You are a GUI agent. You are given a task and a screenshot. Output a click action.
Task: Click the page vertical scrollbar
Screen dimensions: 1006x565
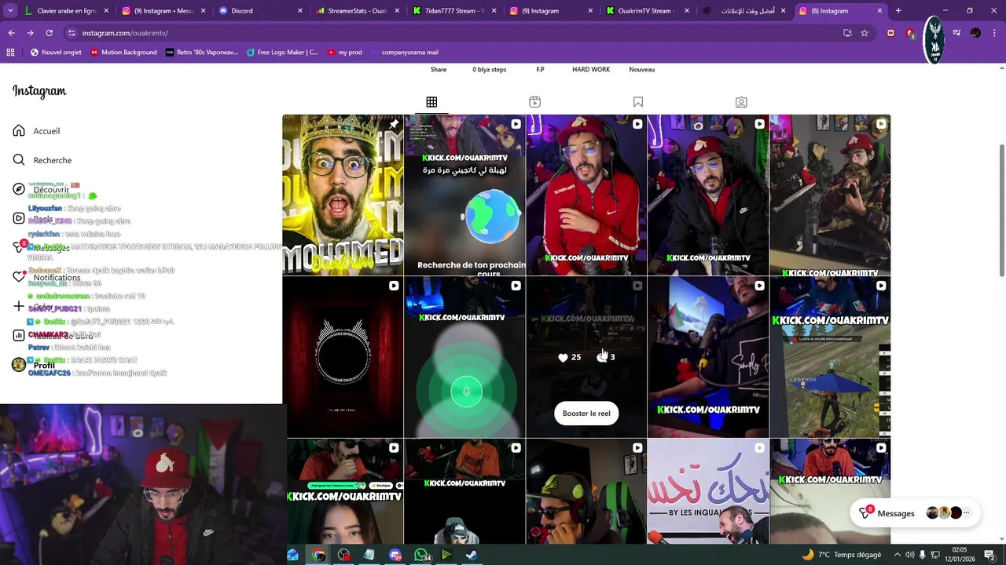(1001, 210)
